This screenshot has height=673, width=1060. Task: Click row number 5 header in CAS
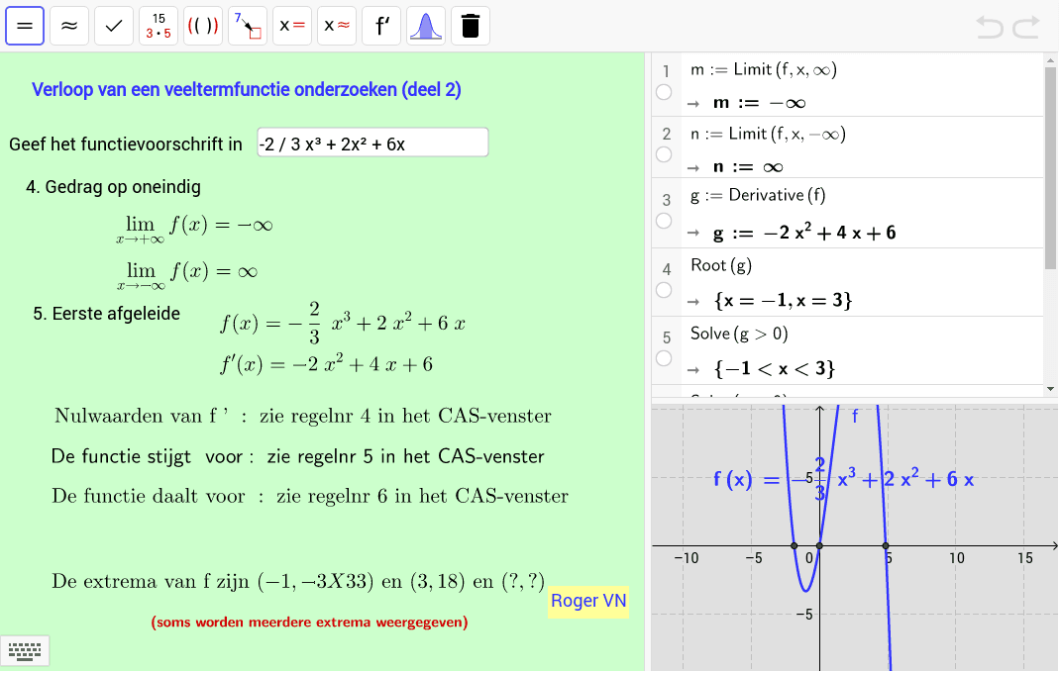click(667, 337)
